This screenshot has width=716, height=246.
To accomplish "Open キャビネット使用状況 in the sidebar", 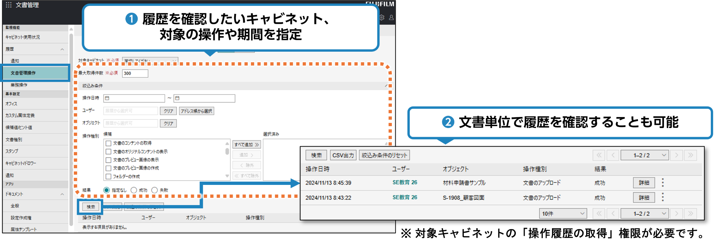I will coord(35,37).
